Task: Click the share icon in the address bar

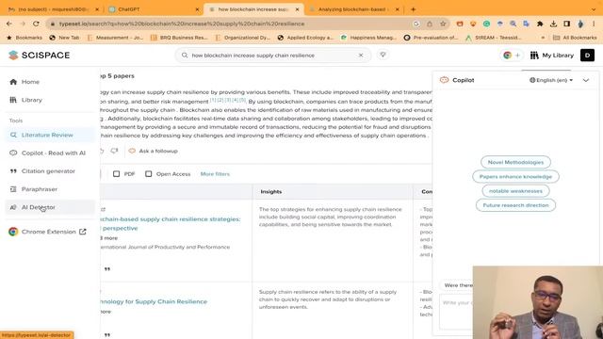Action: [430, 24]
